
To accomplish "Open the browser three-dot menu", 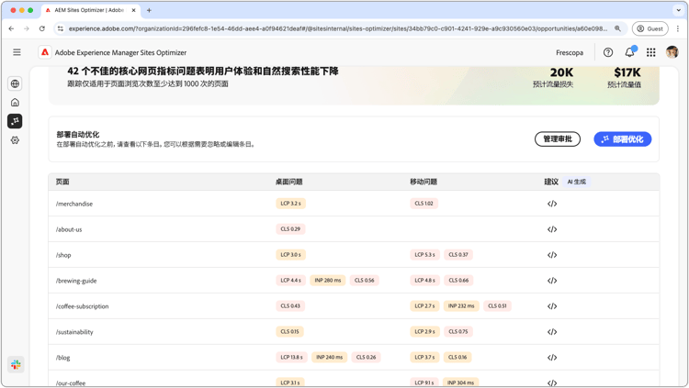I will coord(678,28).
